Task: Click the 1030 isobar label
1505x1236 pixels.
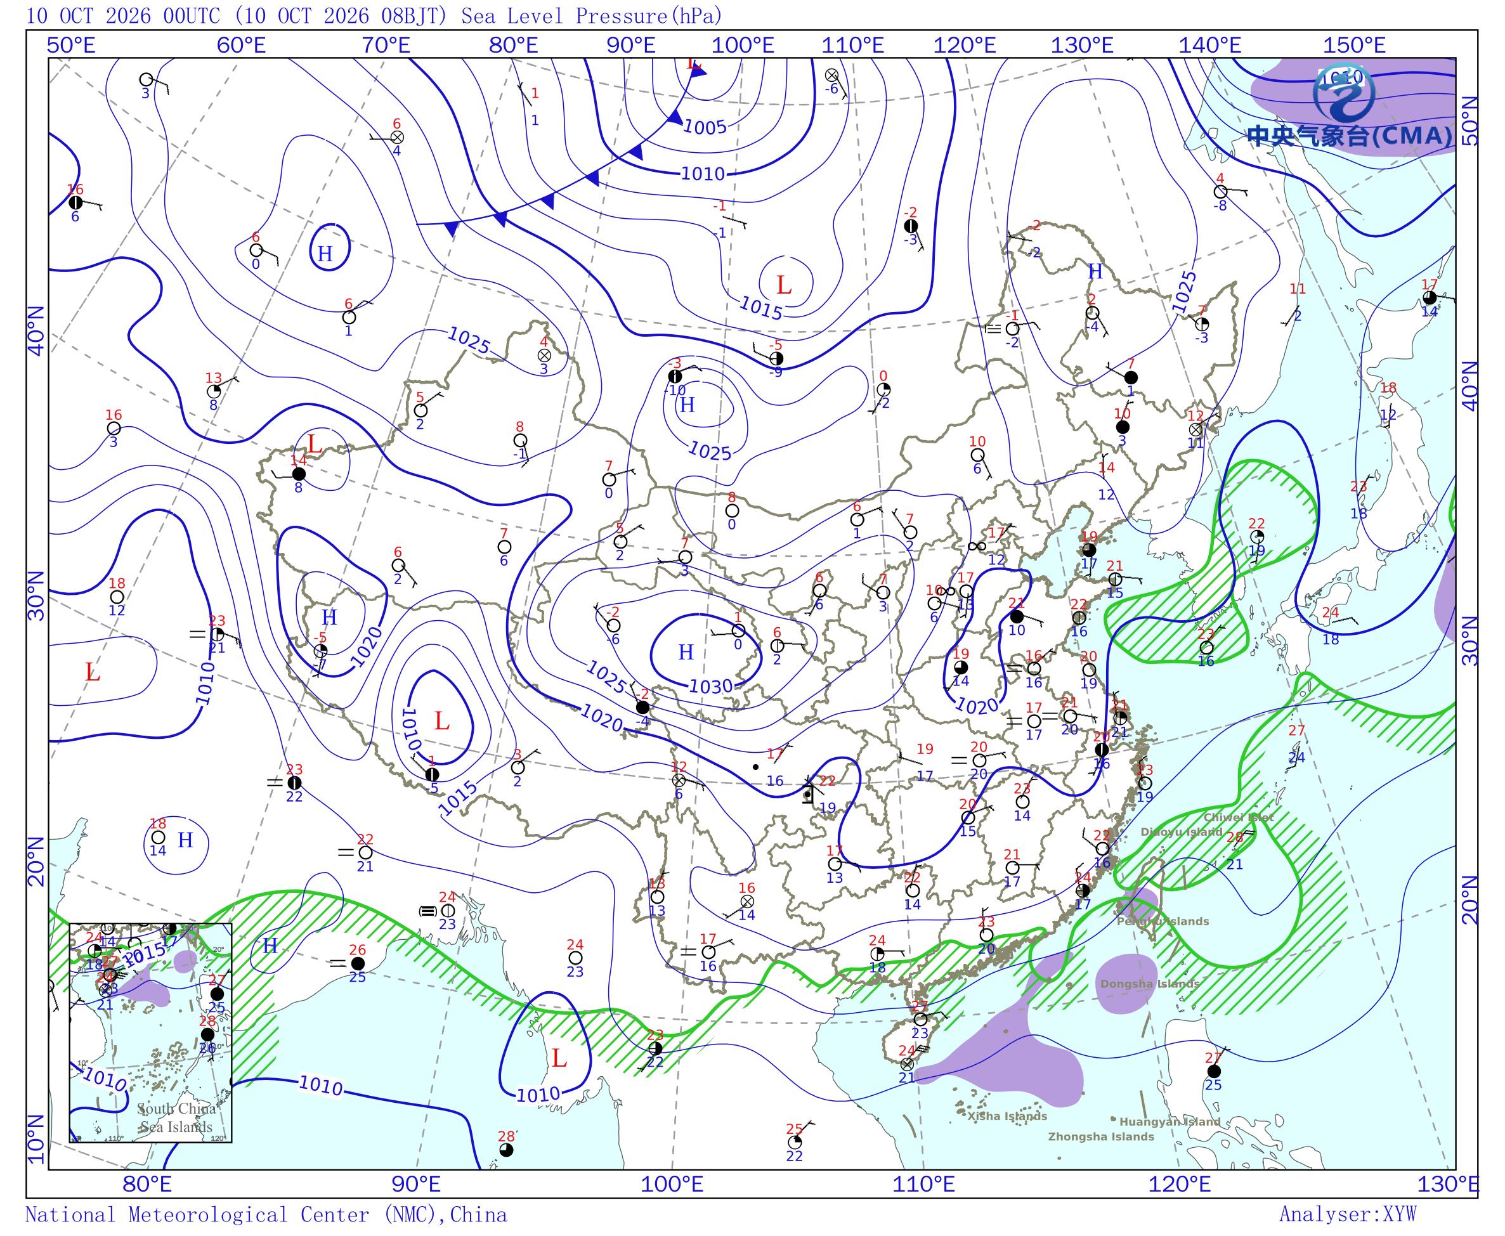Action: [710, 686]
